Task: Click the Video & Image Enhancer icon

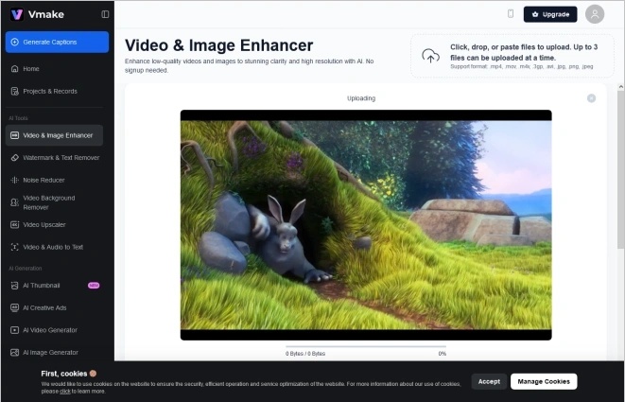Action: [x=15, y=135]
